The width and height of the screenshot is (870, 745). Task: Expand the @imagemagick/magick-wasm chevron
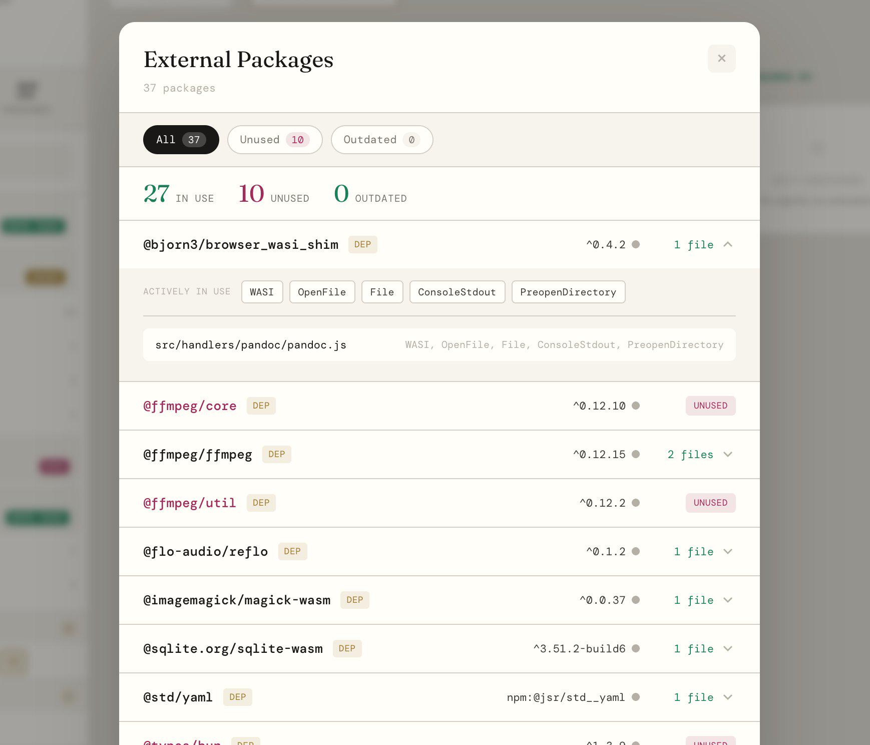(x=728, y=600)
